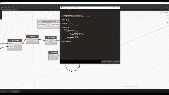This screenshot has height=95, width=169.
Task: Open the Edit (Редактировать) menu
Action: (10, 5)
